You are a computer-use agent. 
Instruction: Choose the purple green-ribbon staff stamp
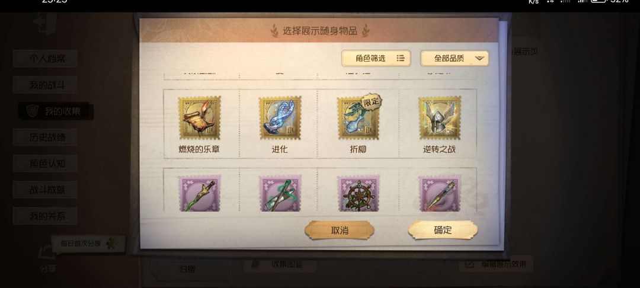click(x=280, y=194)
